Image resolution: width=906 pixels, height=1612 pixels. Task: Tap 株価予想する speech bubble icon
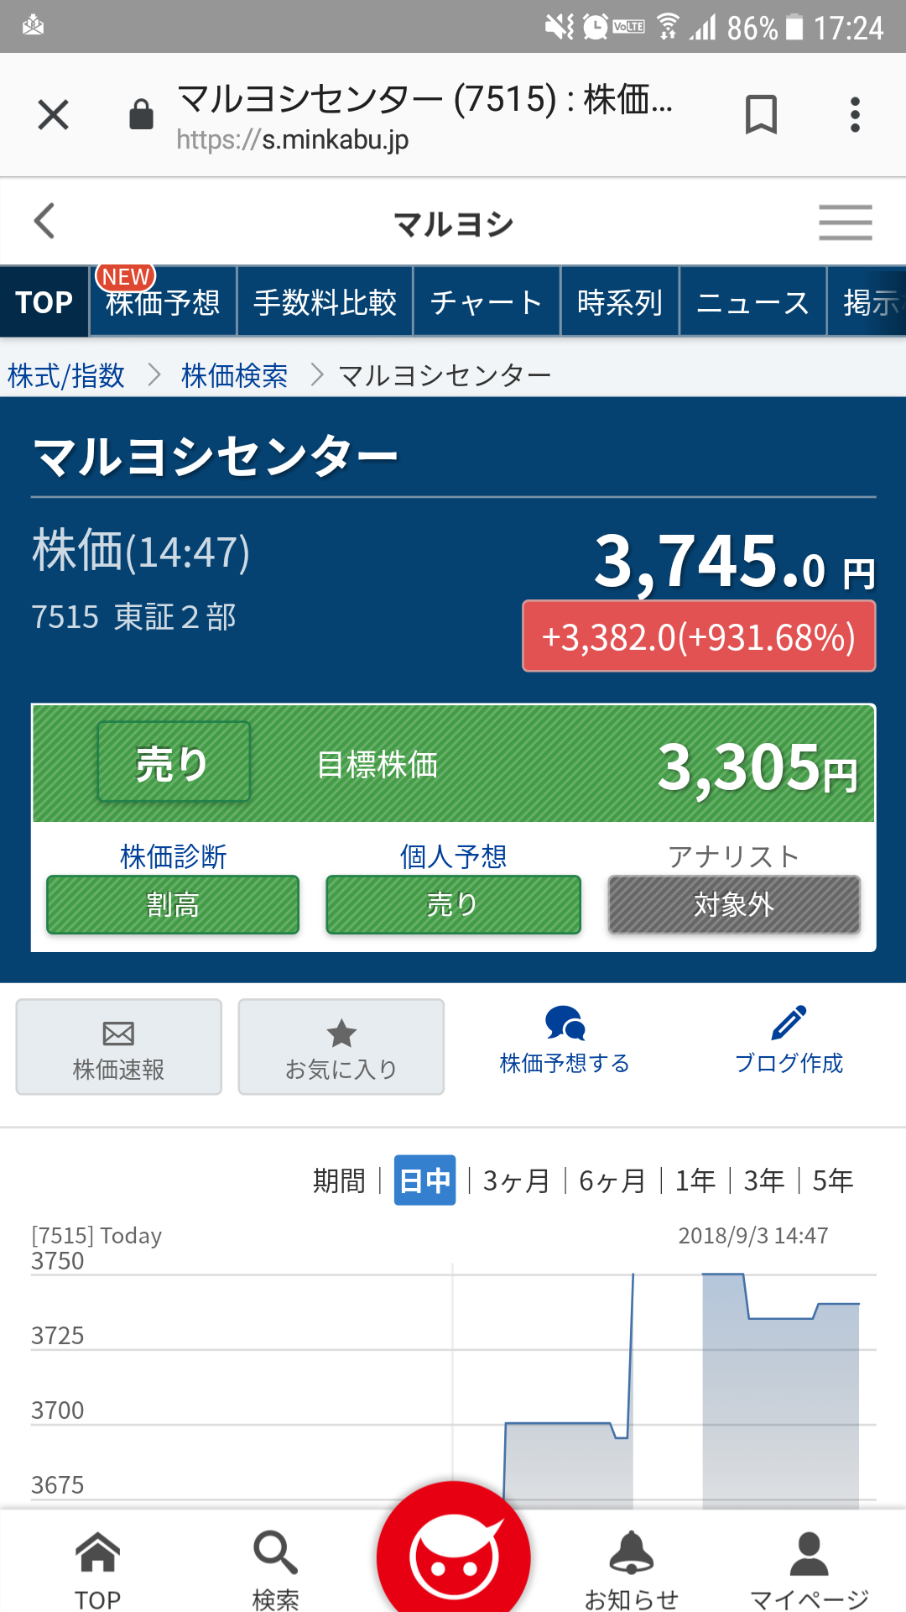(565, 1023)
